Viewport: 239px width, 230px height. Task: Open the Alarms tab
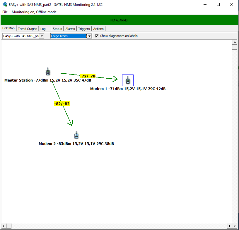pyautogui.click(x=70, y=29)
